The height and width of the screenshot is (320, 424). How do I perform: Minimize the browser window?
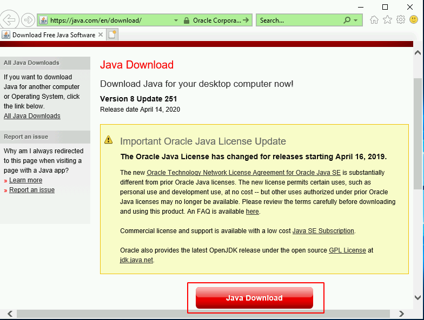pyautogui.click(x=360, y=7)
